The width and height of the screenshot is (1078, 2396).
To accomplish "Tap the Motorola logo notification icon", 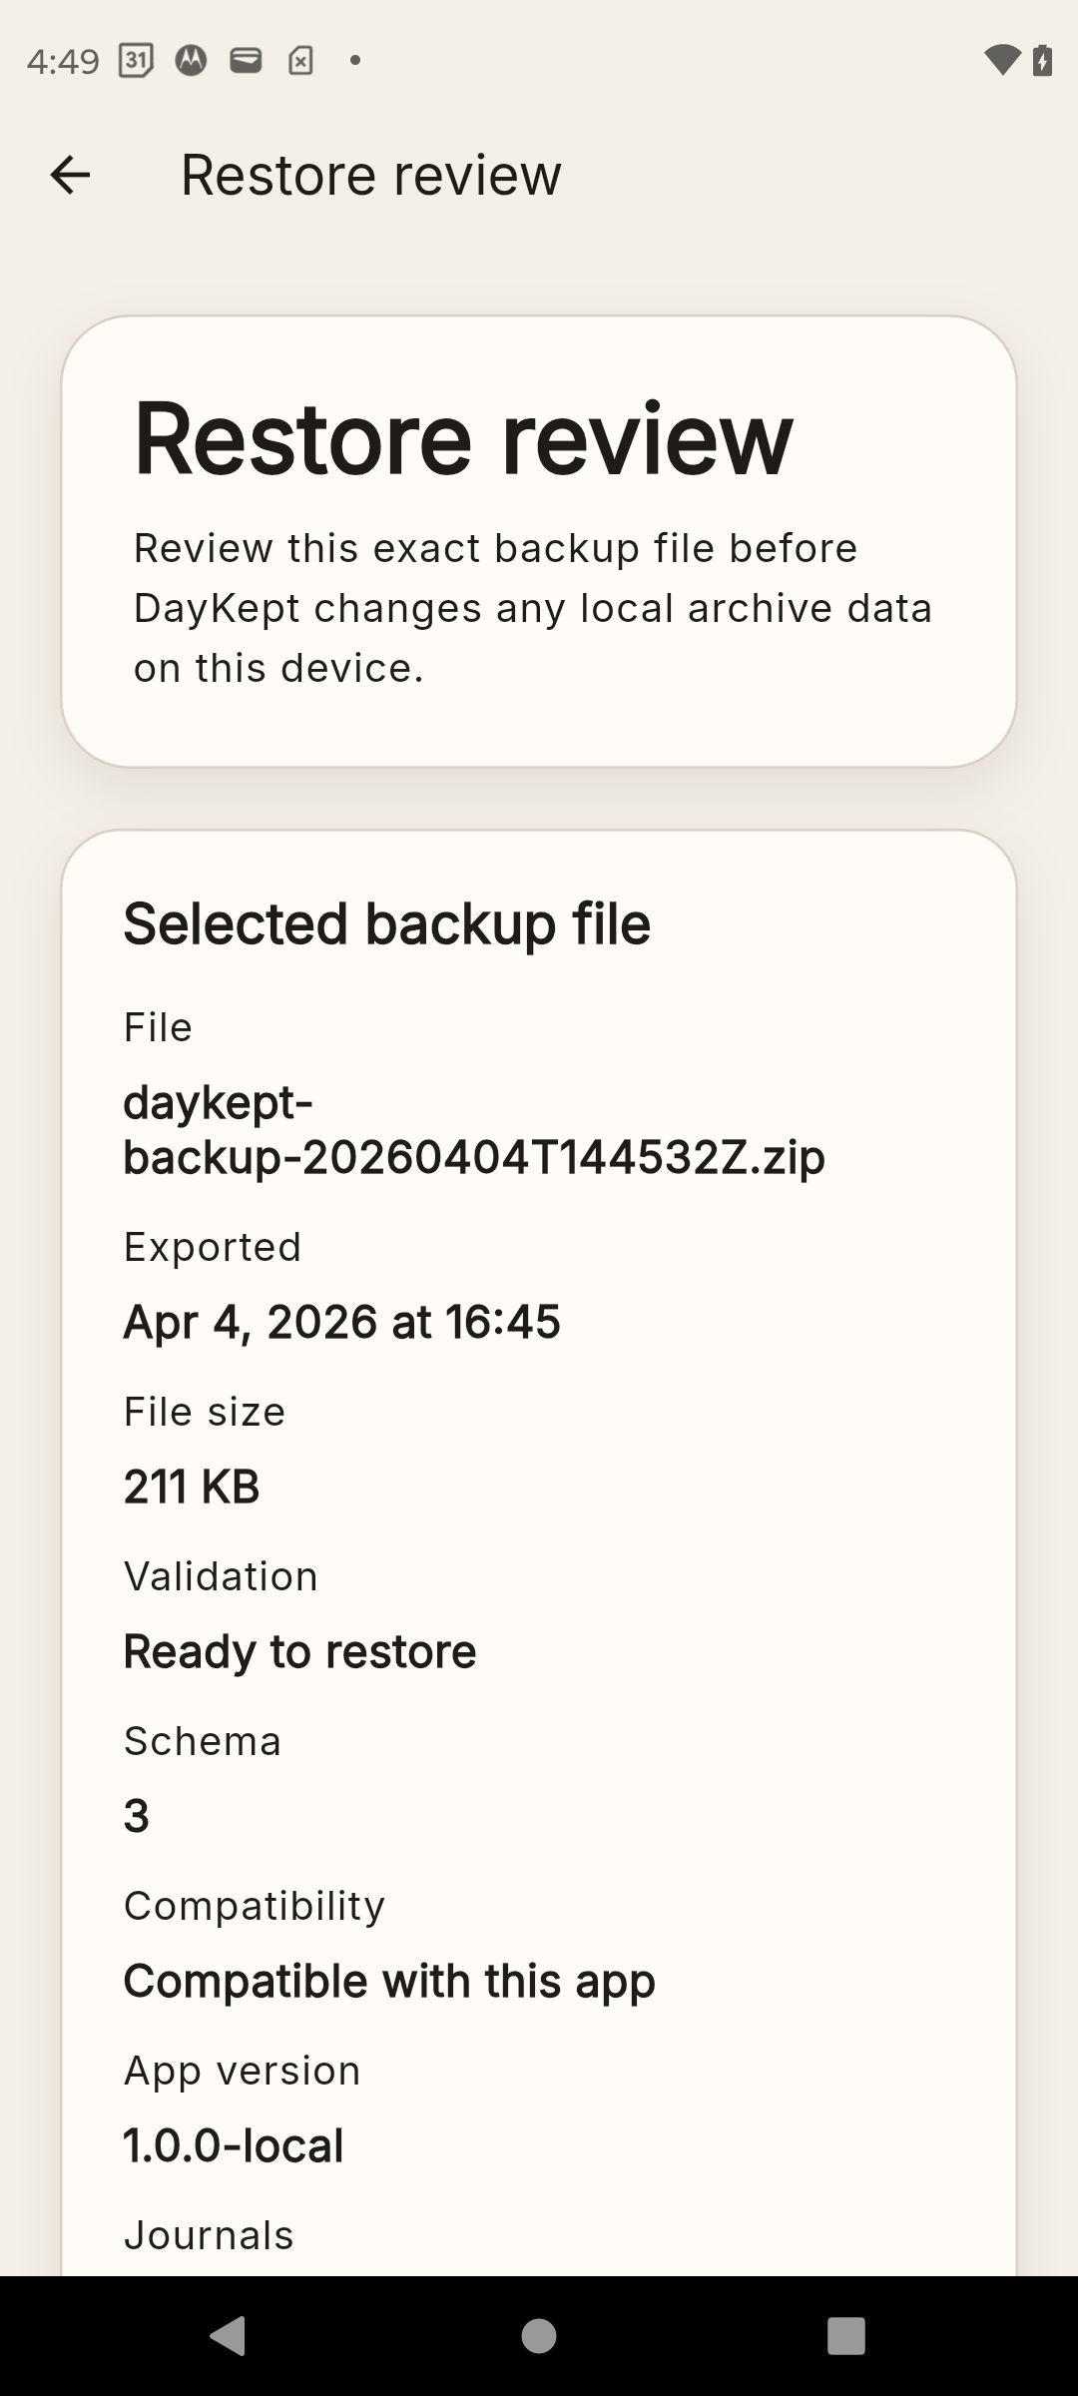I will 190,60.
